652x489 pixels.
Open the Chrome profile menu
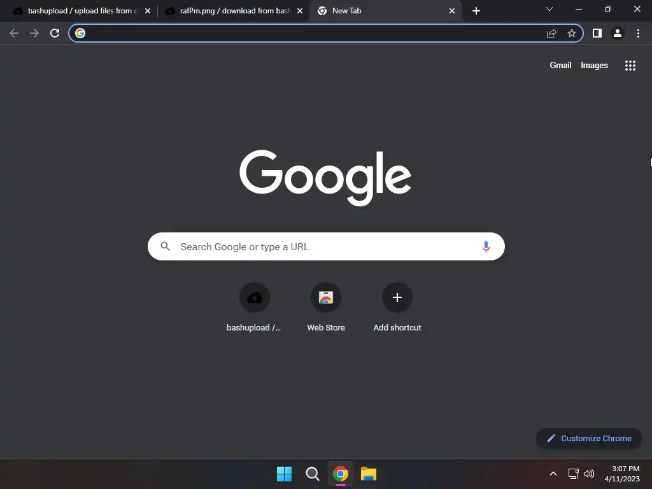click(618, 33)
